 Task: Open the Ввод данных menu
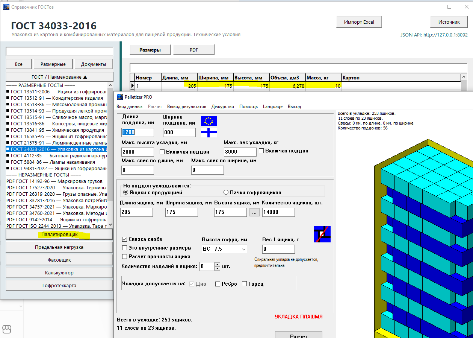[x=130, y=107]
